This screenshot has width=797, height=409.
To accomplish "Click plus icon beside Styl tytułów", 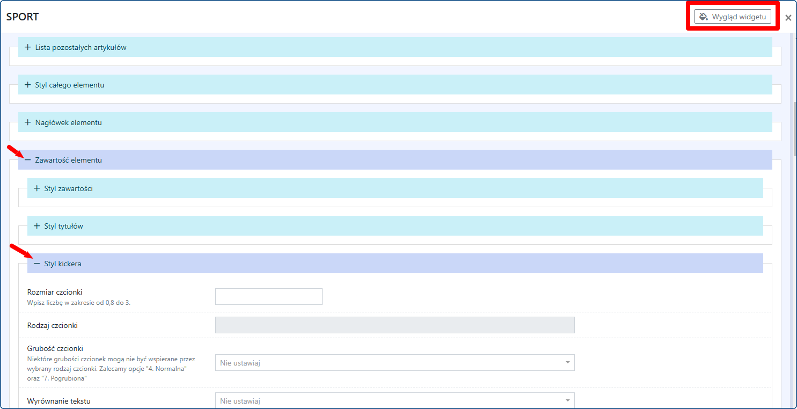I will 37,226.
